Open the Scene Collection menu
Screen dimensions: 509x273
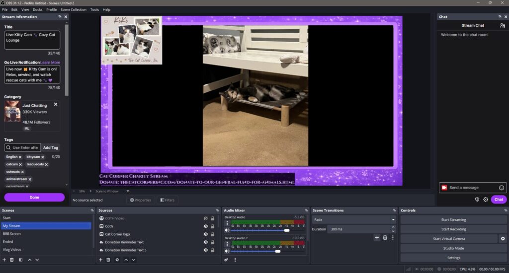point(73,9)
